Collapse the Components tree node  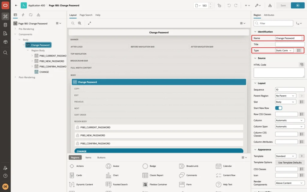(x=15, y=34)
